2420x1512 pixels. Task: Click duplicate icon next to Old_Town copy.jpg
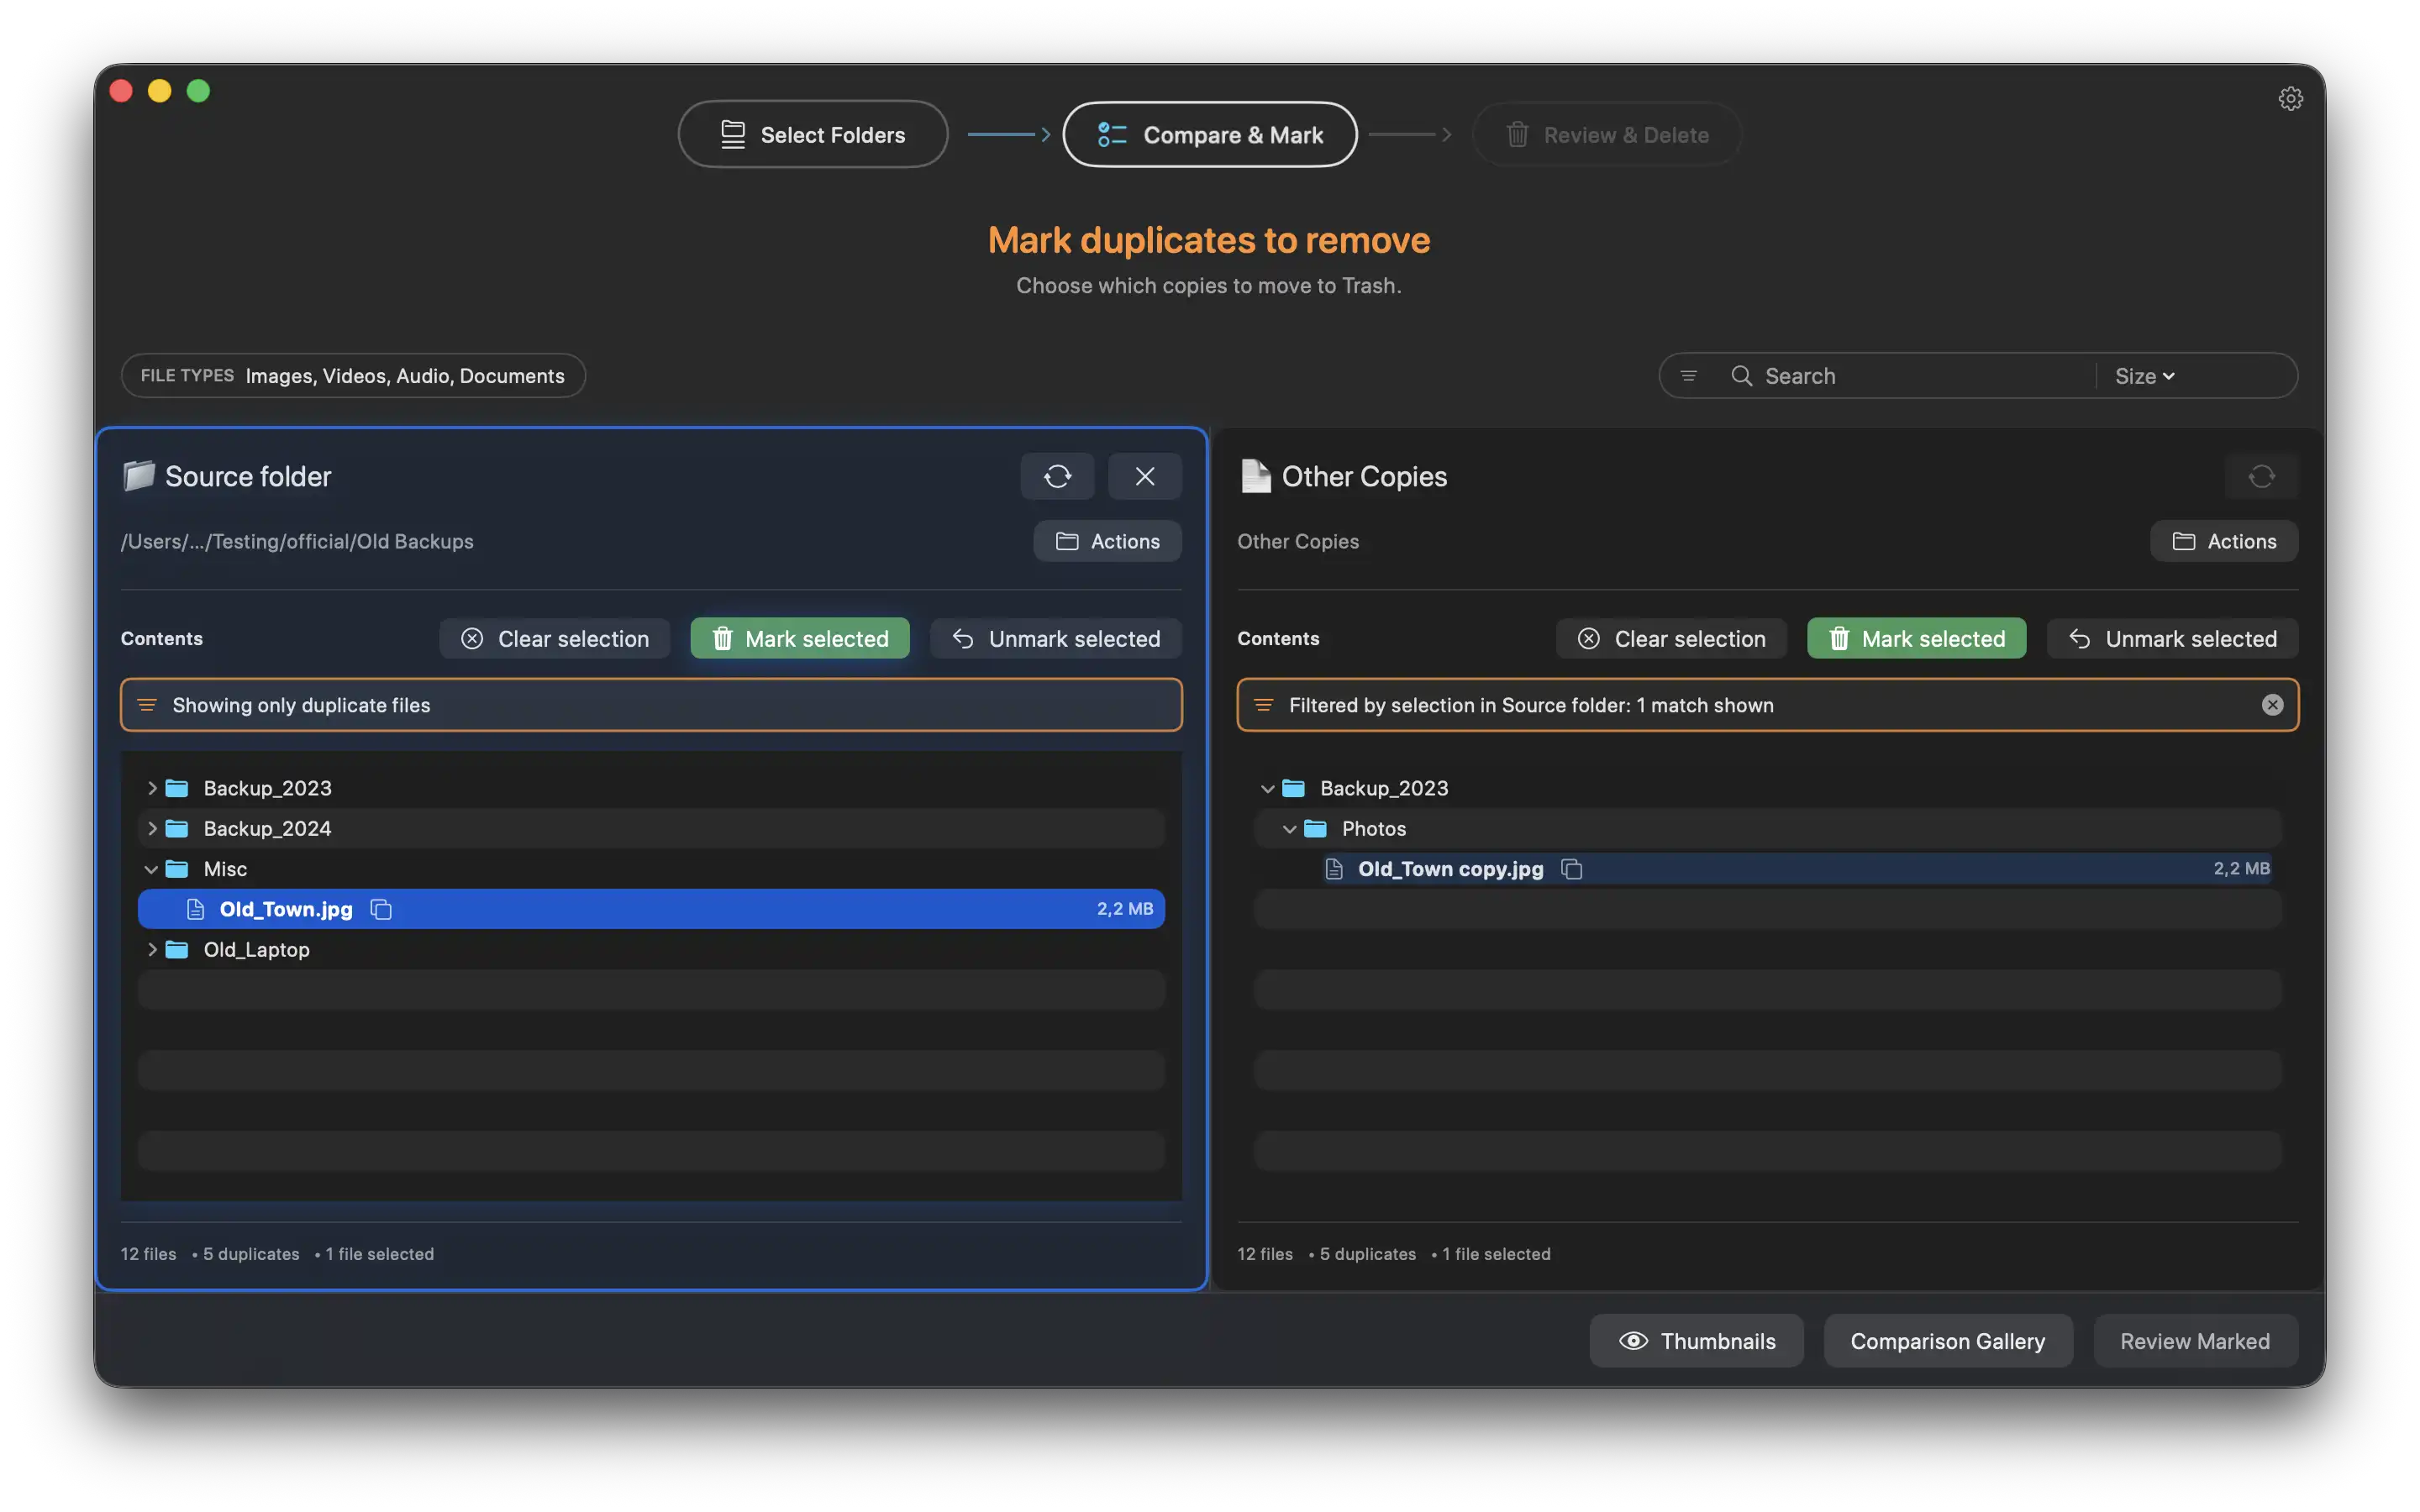1571,869
